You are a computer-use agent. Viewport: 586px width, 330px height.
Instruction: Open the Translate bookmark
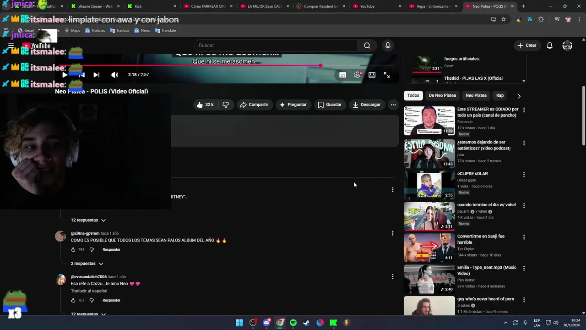tap(165, 30)
